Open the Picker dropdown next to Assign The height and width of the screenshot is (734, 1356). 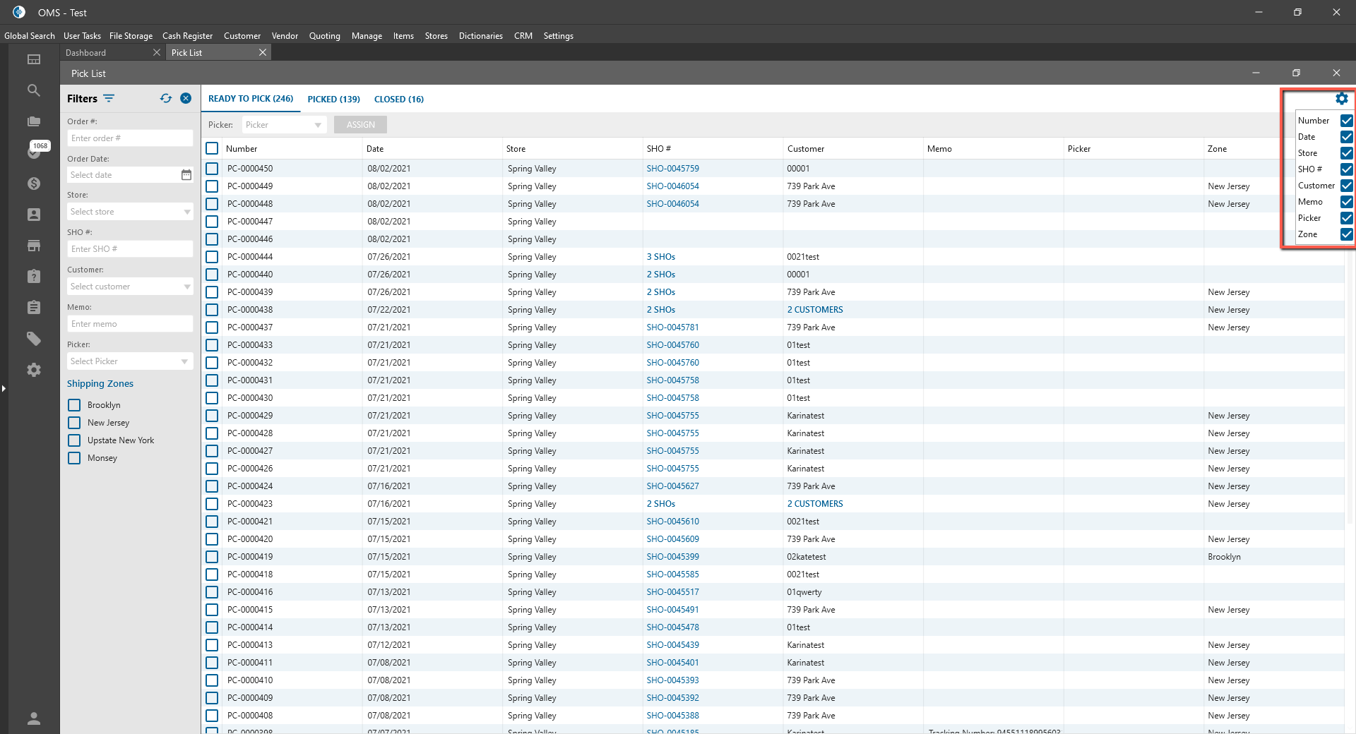tap(284, 125)
